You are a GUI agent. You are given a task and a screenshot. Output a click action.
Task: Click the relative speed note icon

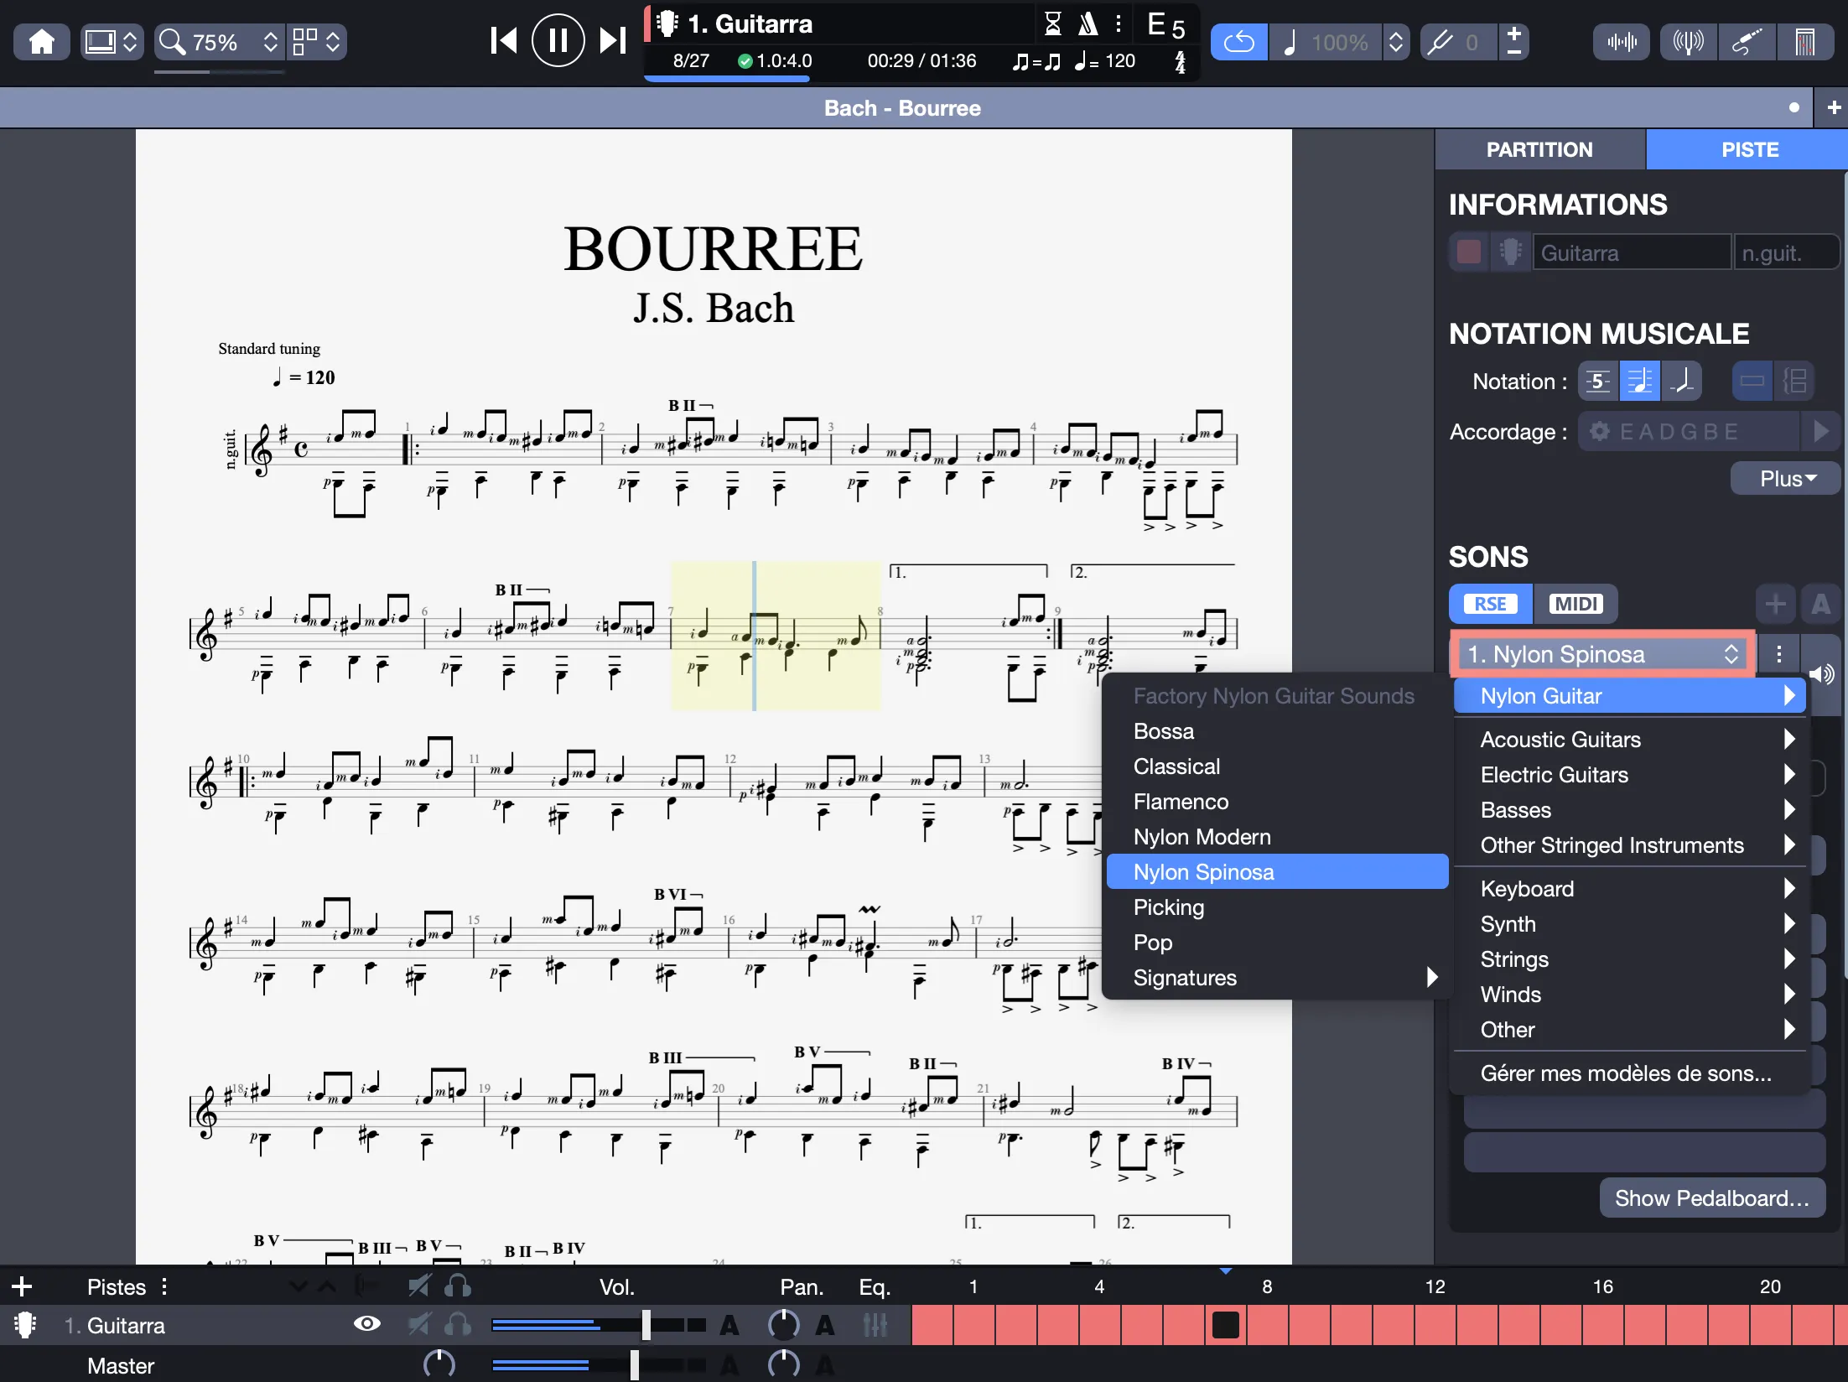(x=1290, y=42)
